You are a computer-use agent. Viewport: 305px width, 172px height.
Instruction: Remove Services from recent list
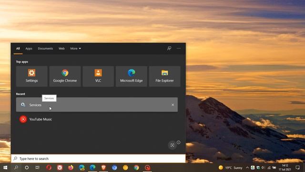tap(173, 105)
